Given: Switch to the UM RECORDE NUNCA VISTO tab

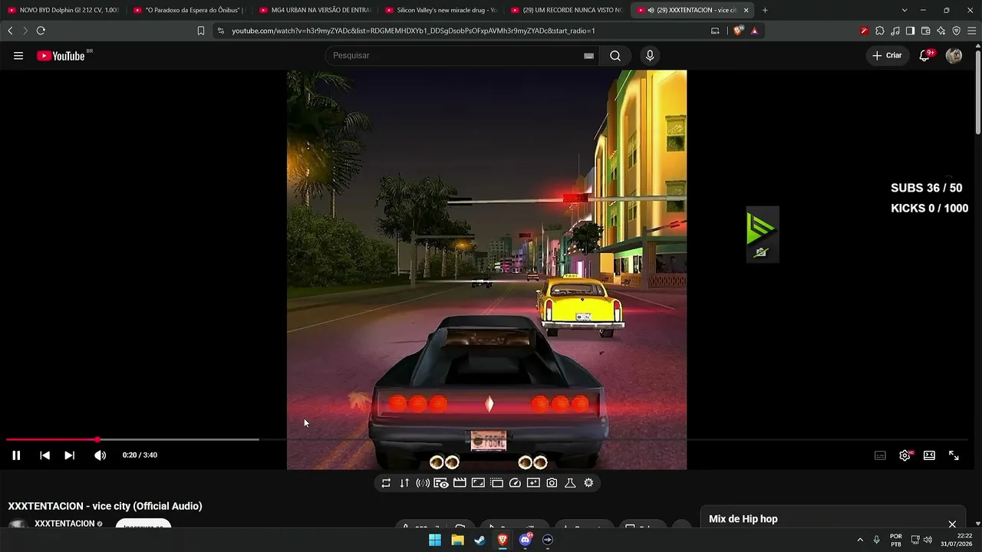Looking at the screenshot, I should tap(566, 10).
